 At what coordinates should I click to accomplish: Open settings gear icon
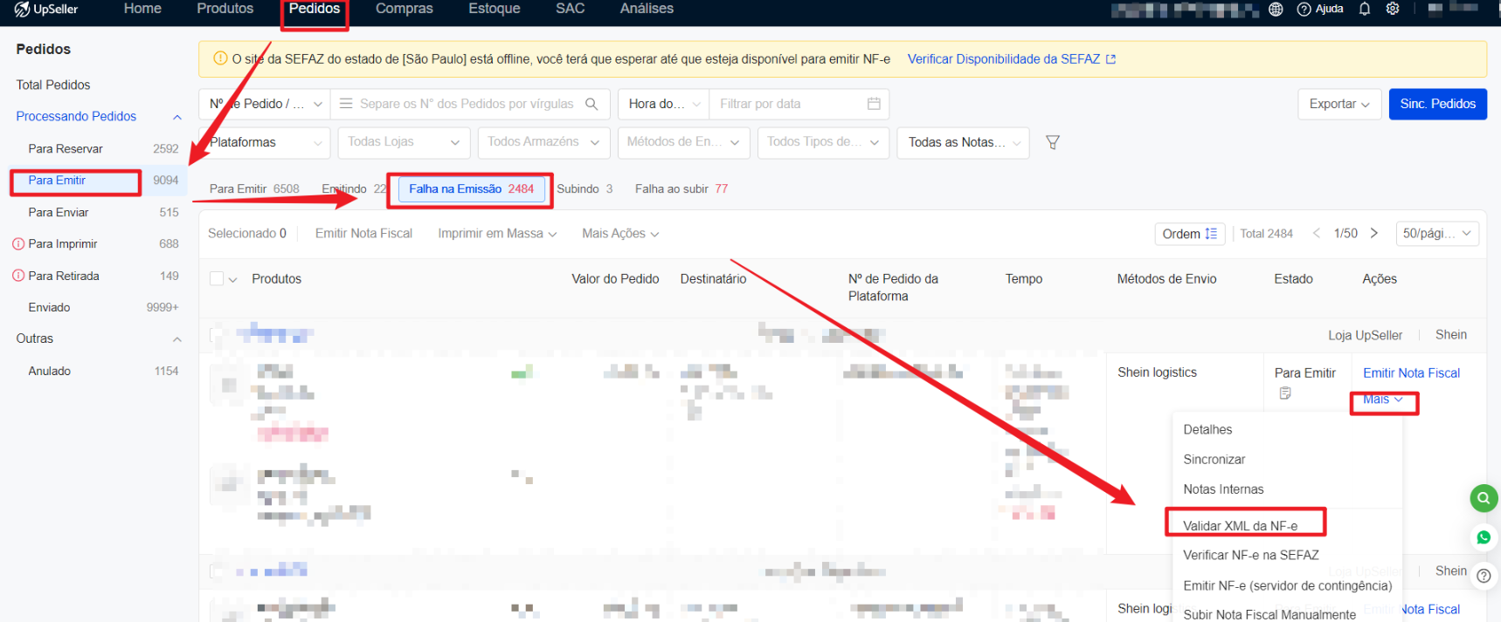tap(1393, 9)
